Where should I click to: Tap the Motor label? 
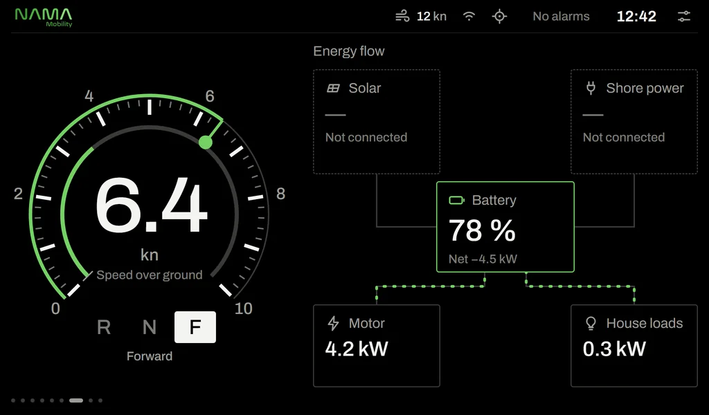(367, 323)
